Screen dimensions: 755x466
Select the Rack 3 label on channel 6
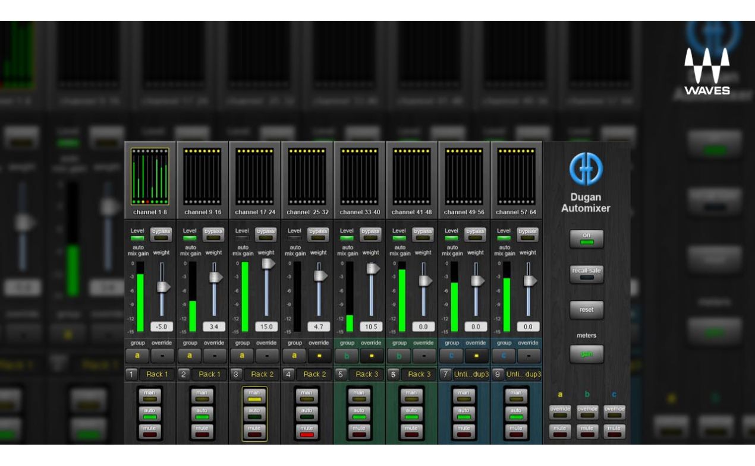coord(419,374)
